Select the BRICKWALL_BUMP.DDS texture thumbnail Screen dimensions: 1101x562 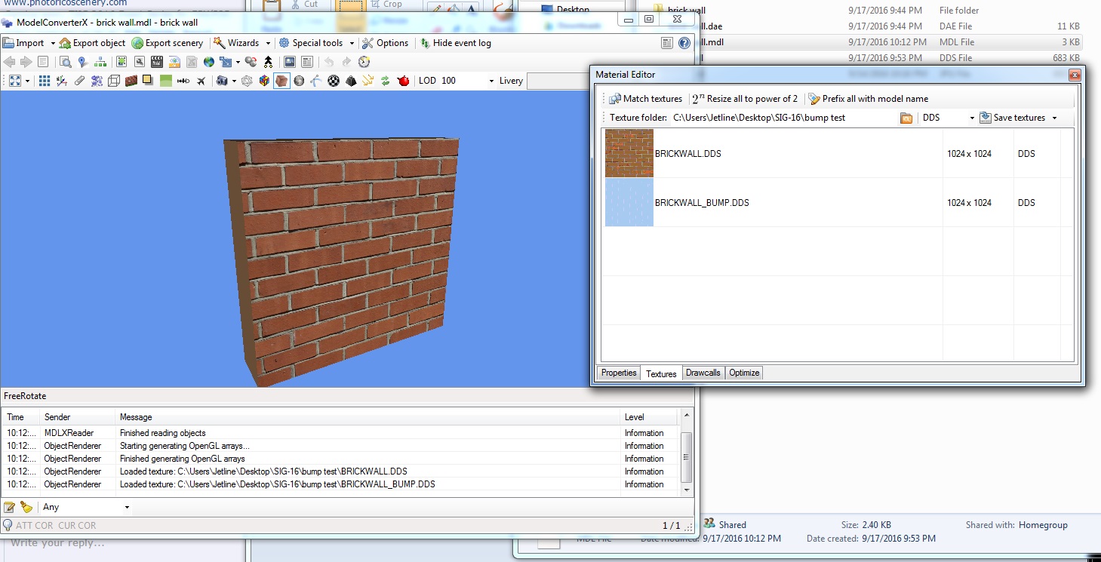pyautogui.click(x=628, y=202)
